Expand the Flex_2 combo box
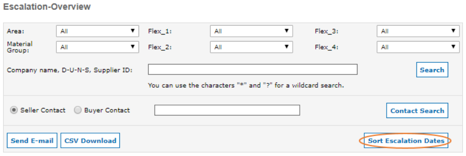The image size is (466, 156). [x=251, y=47]
